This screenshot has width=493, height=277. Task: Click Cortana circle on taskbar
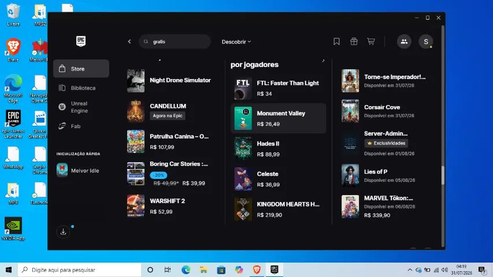[x=150, y=269]
